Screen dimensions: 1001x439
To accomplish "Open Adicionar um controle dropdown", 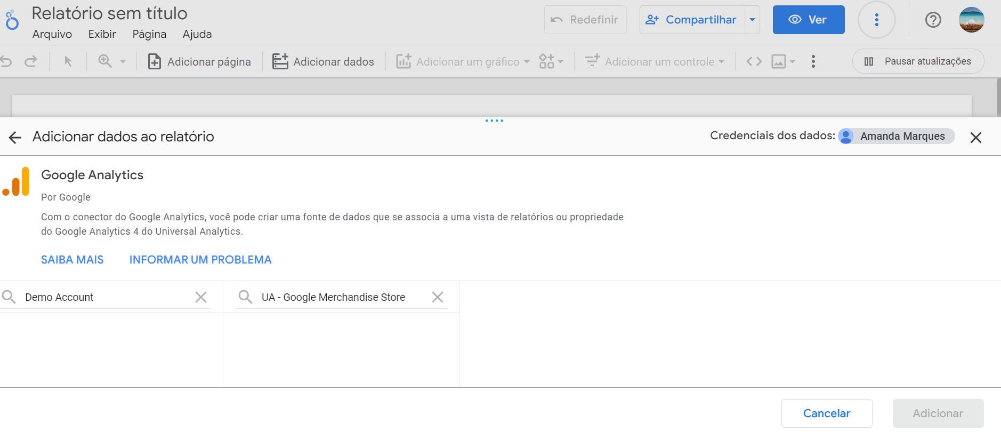I will [655, 62].
